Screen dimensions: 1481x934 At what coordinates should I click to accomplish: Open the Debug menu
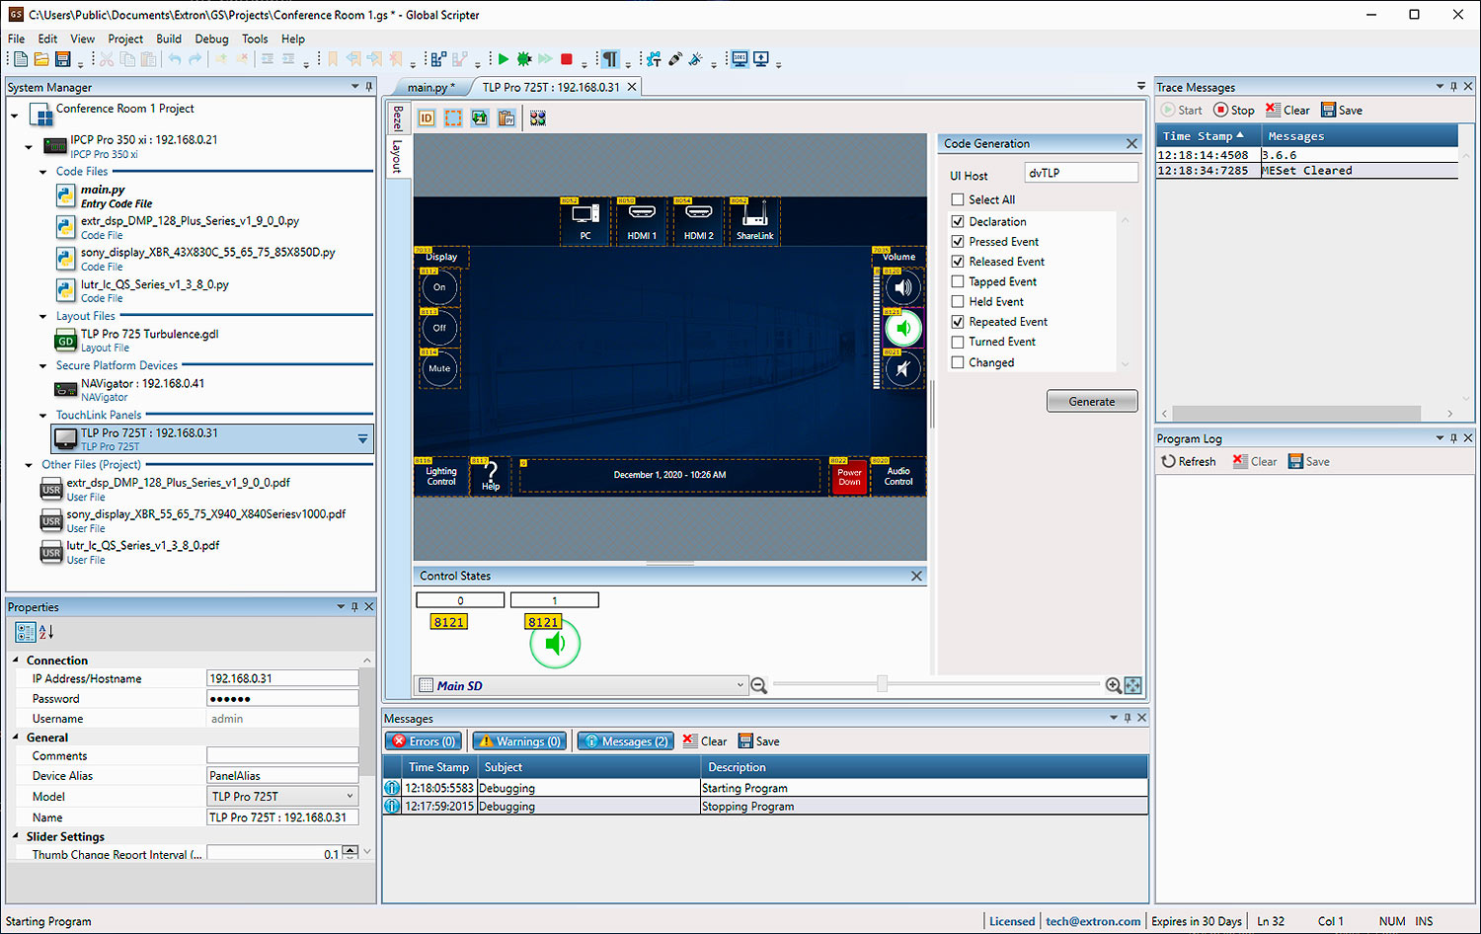(211, 39)
